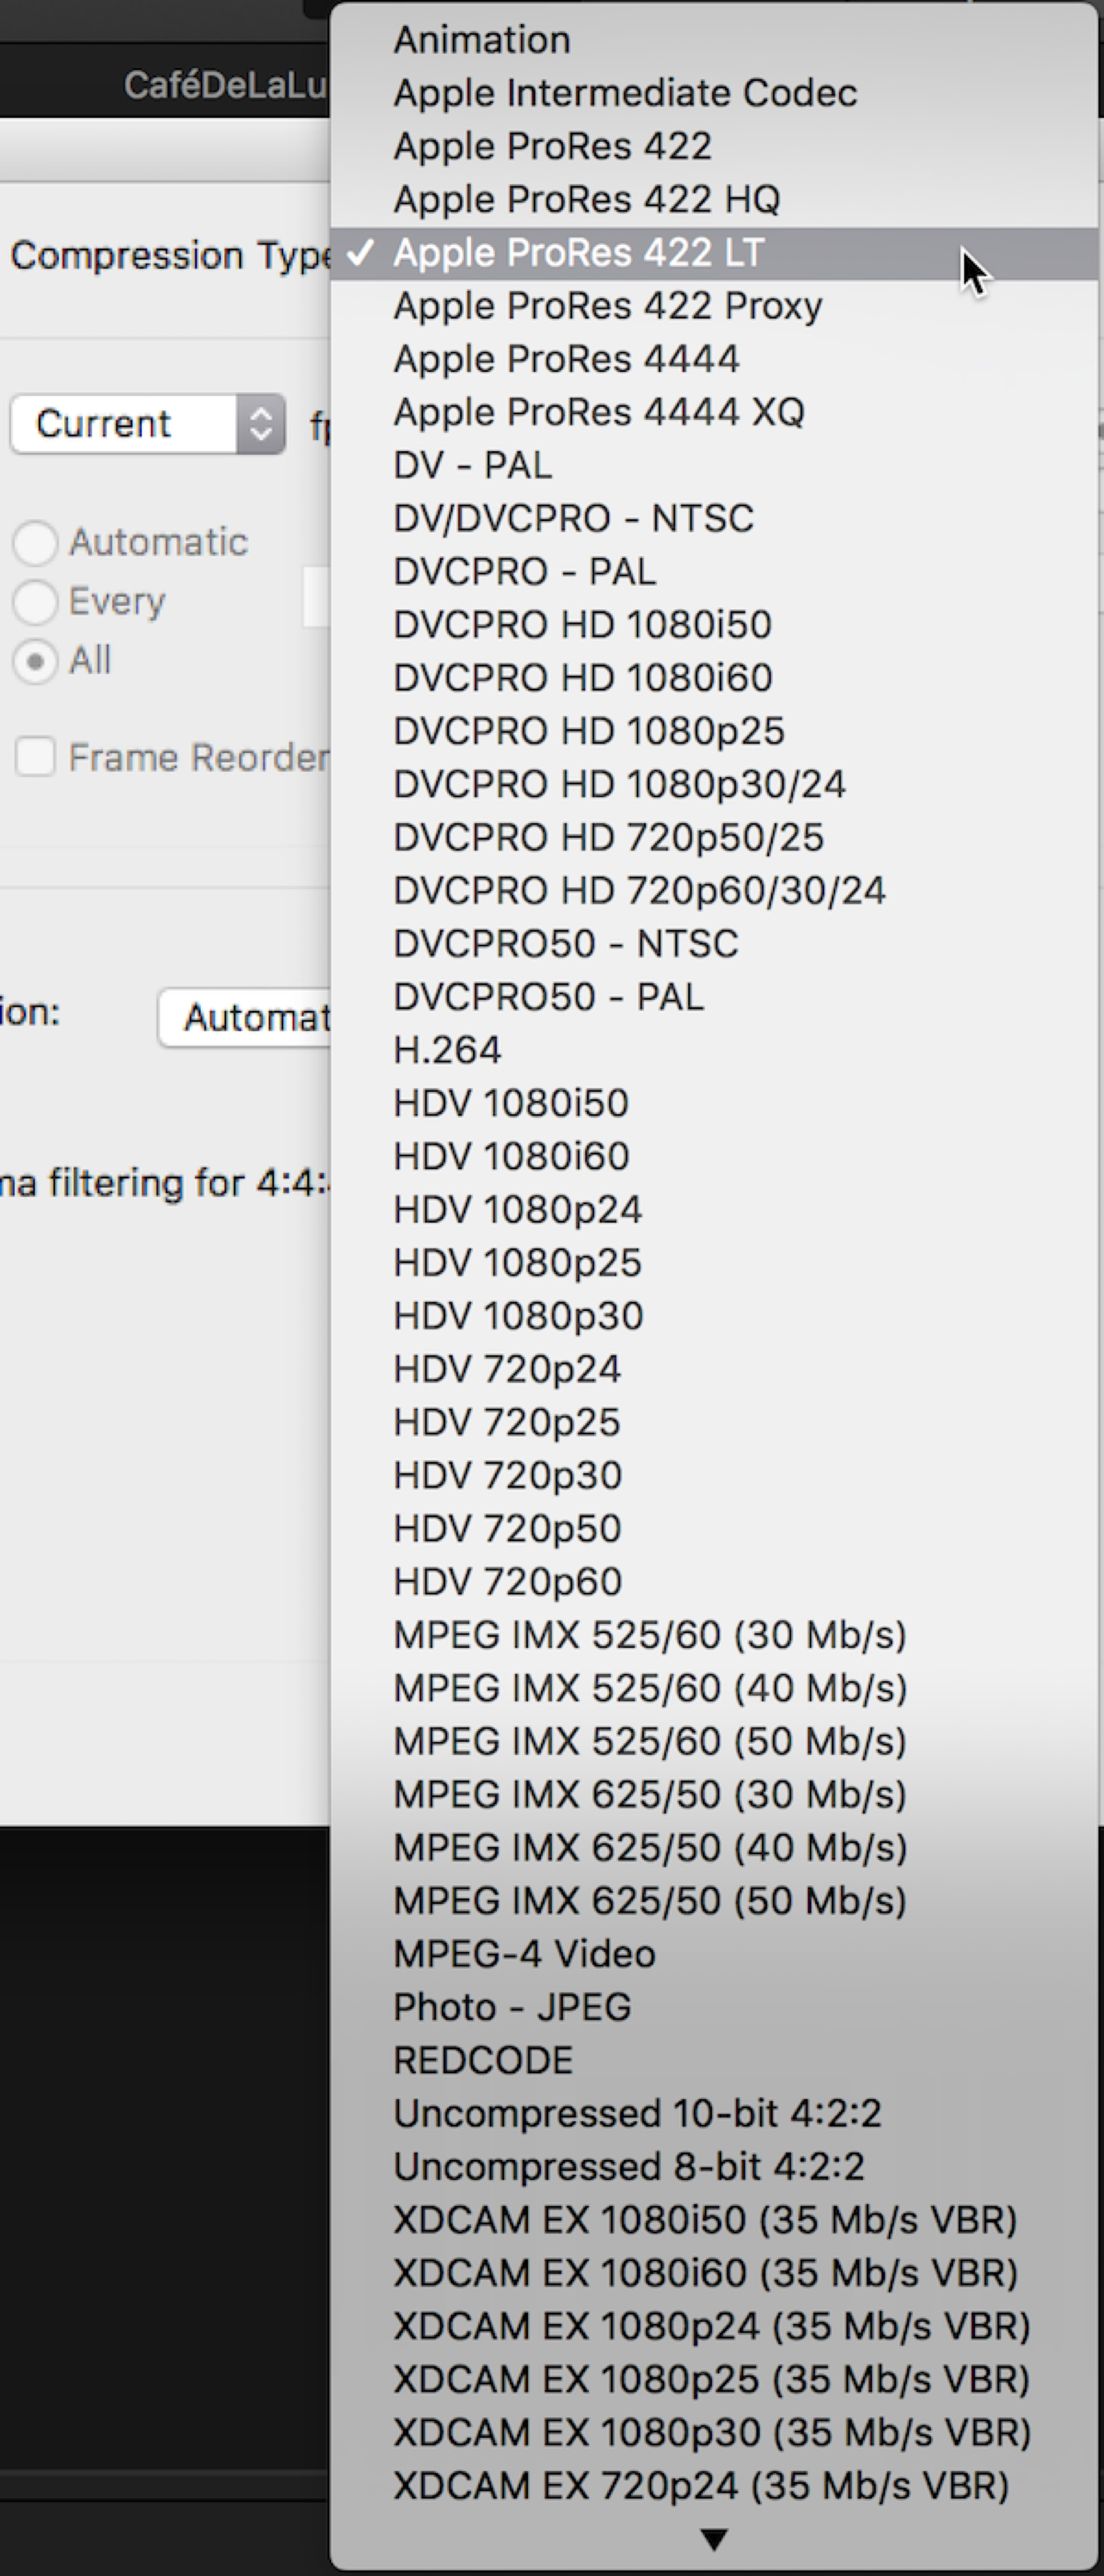
Task: Choose HDV 720p60 format
Action: pyautogui.click(x=507, y=1581)
